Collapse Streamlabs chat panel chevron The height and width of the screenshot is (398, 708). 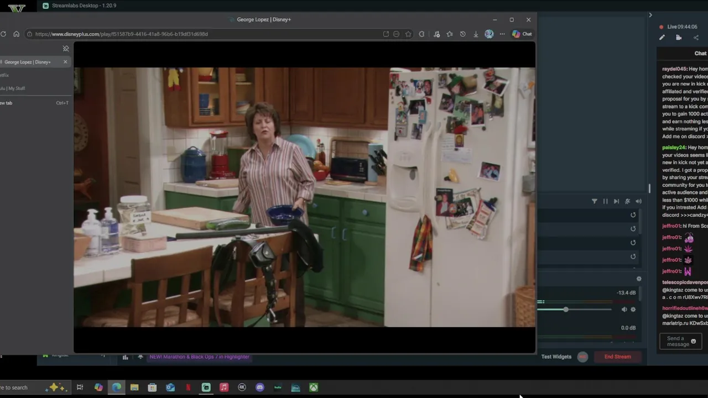[650, 15]
